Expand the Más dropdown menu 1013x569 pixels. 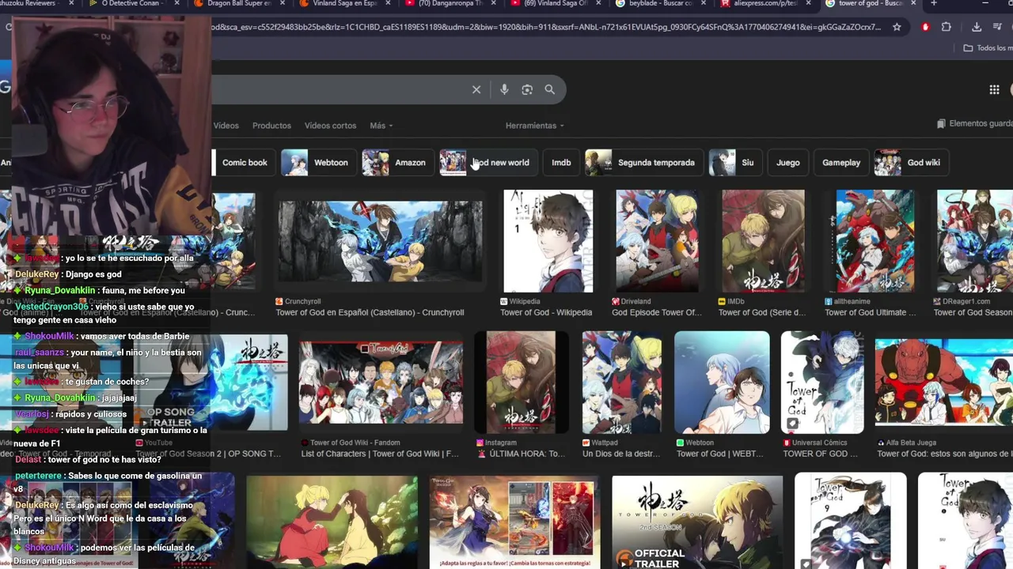[381, 126]
